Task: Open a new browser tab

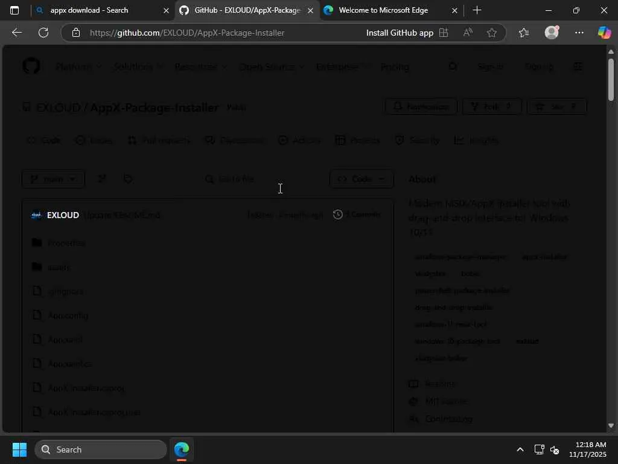Action: coord(477,10)
